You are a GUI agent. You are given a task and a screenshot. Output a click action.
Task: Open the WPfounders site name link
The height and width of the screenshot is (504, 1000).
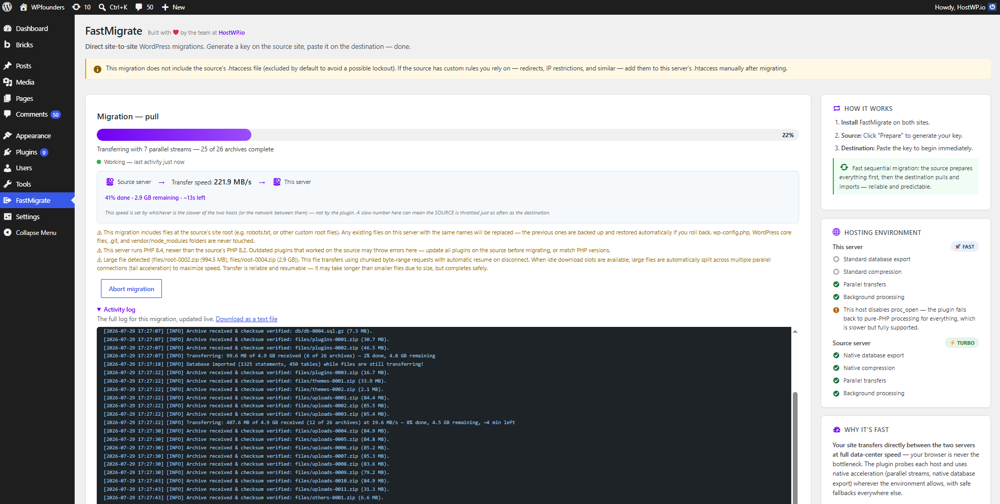48,7
